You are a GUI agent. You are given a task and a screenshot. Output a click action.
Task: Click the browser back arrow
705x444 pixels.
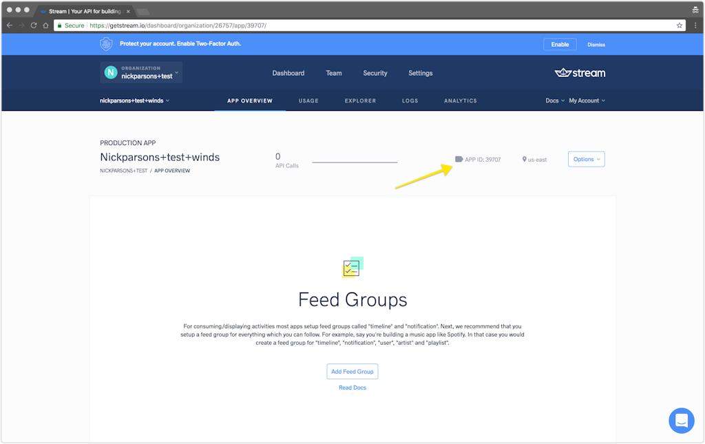click(9, 25)
